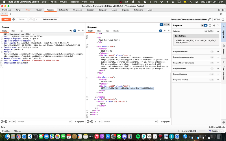Open the Logger tab

click(x=114, y=10)
